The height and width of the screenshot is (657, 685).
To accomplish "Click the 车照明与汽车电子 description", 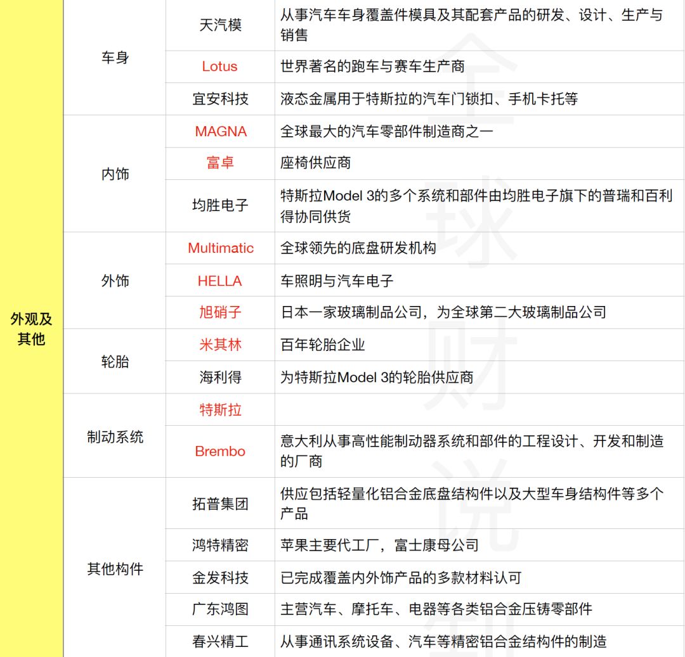I will [337, 280].
